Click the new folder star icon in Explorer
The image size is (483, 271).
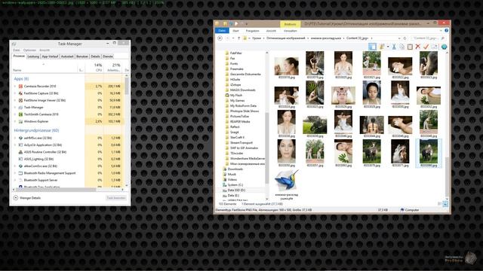click(x=382, y=47)
